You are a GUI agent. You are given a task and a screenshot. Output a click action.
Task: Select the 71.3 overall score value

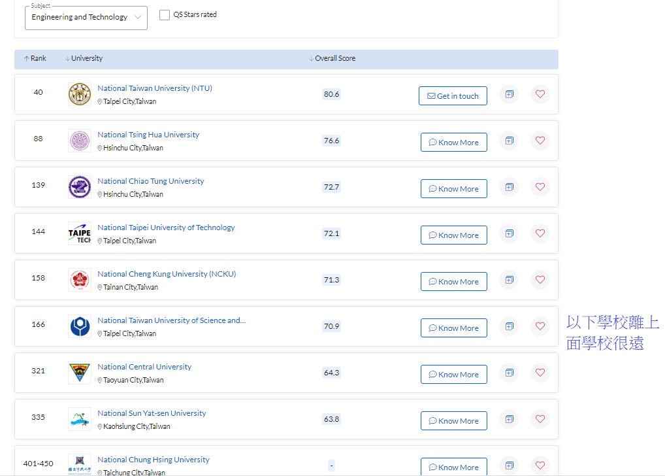(332, 280)
